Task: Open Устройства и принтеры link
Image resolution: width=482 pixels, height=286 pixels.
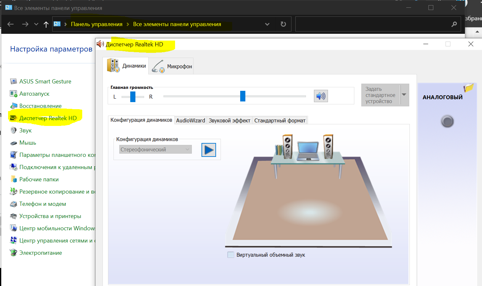Action: pyautogui.click(x=50, y=216)
